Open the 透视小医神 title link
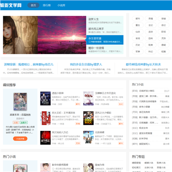Image resolution: width=172 pixels, height=172 pixels. click(58, 93)
